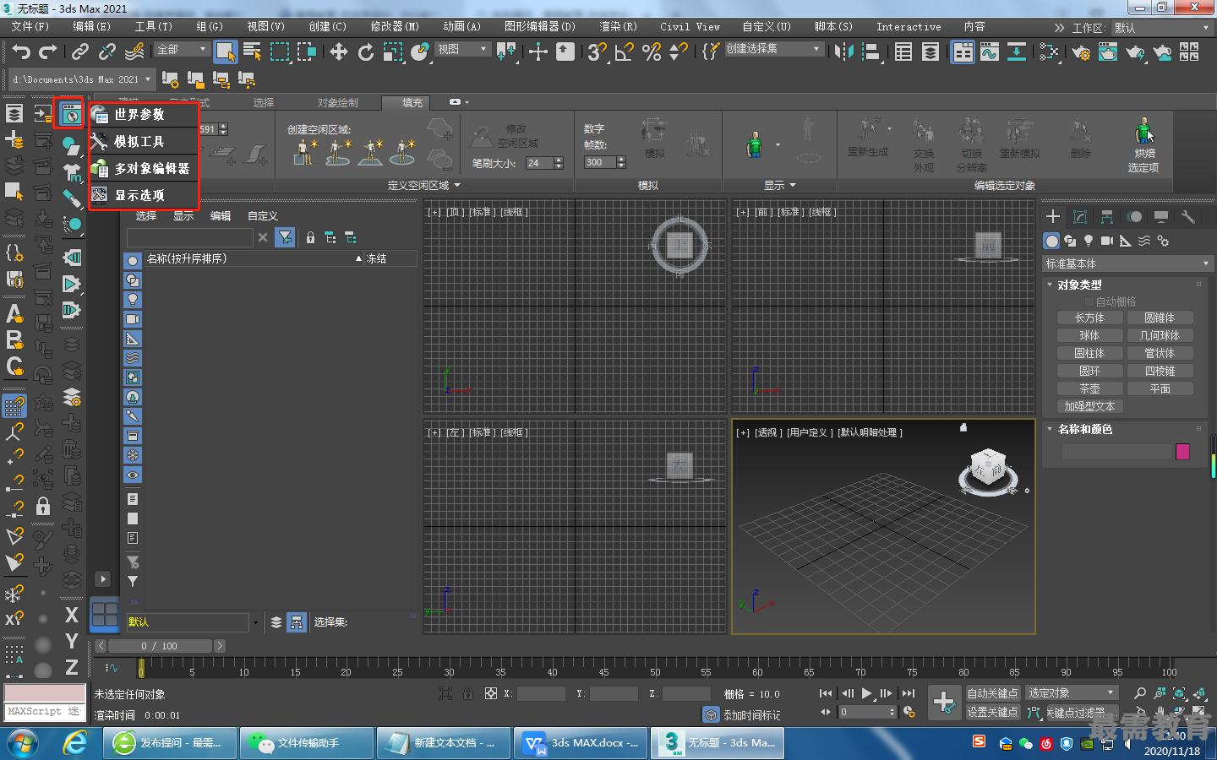Switch to Cameras category in command panel
The image size is (1217, 760).
pyautogui.click(x=1107, y=241)
